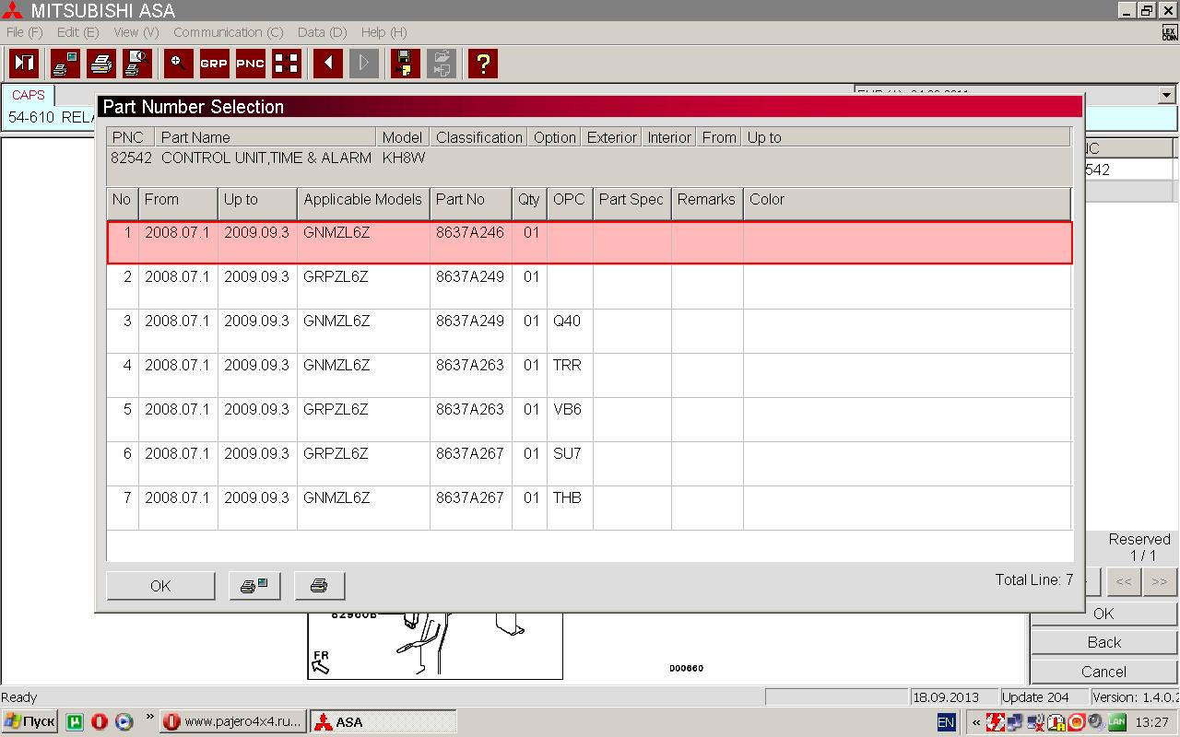Click the yellow question mark help icon
This screenshot has width=1180, height=737.
click(482, 64)
